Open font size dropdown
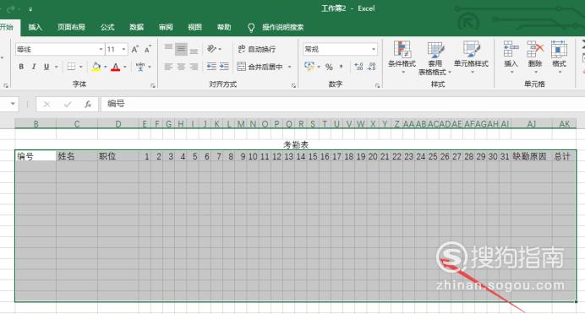 coord(124,49)
